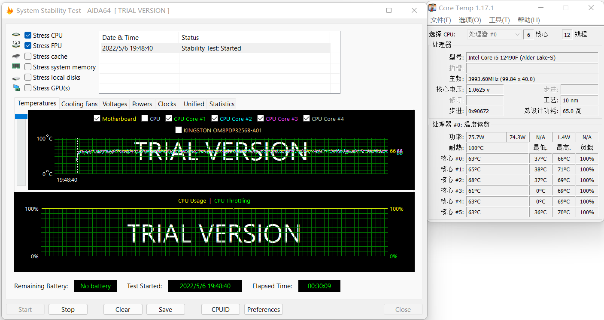Screen dimensions: 604x320
Task: Open the Statistics tab
Action: click(x=222, y=104)
